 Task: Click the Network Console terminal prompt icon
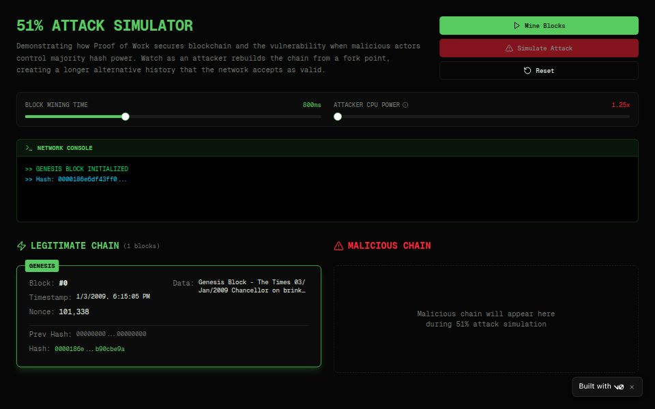click(29, 148)
